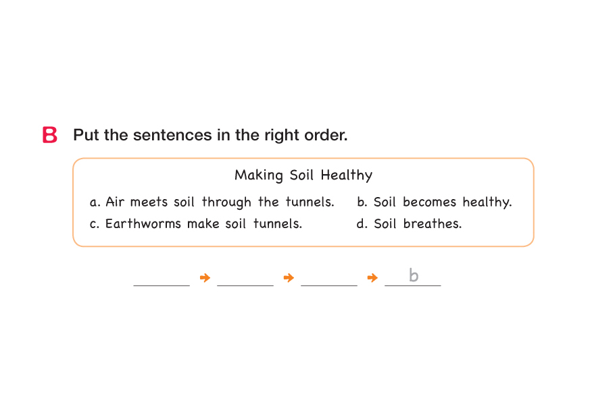
Task: Click the last orange arrow before answer b
Action: click(372, 277)
